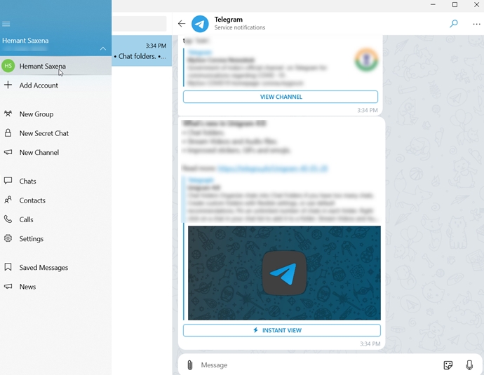The width and height of the screenshot is (484, 375).
Task: Click the INSTANT VIEW button
Action: click(281, 330)
